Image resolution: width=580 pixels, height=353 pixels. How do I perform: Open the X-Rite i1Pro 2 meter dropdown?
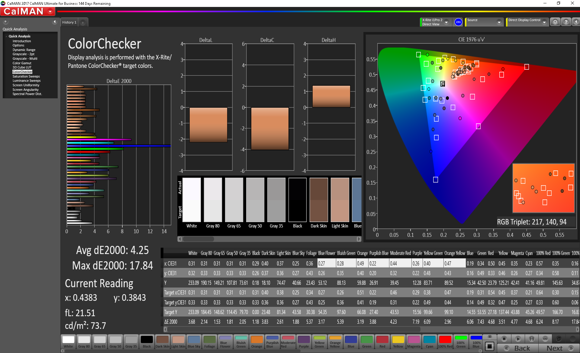click(446, 22)
